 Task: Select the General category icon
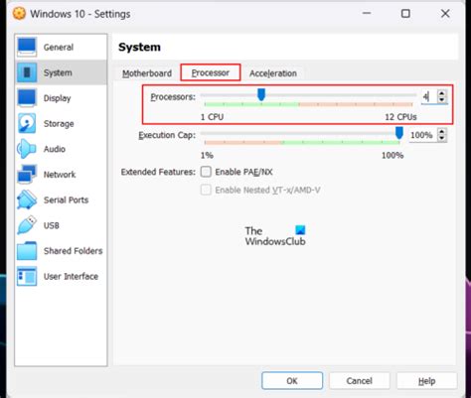click(x=27, y=47)
